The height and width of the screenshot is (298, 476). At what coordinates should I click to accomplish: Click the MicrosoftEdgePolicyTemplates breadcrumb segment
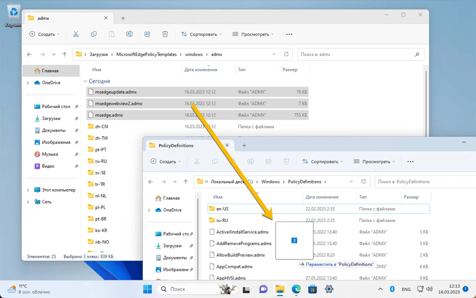146,54
